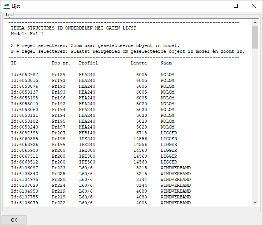Screen dimensions: 263x226
Task: Maximize the Lijst window
Action: point(236,6)
